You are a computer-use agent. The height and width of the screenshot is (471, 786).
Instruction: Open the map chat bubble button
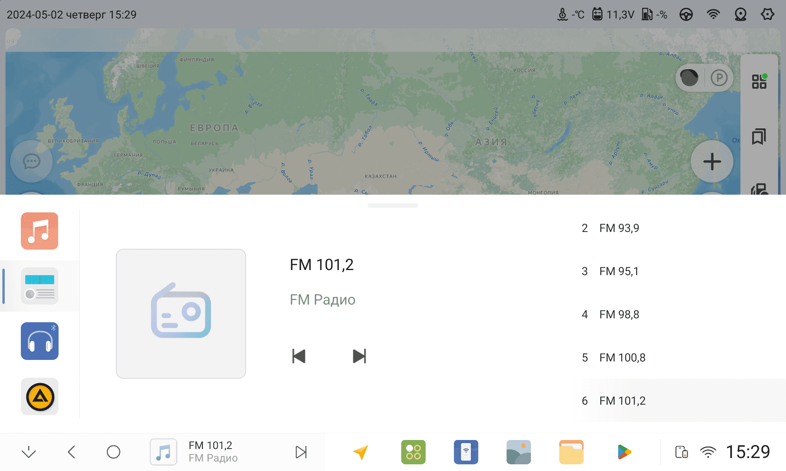point(31,161)
